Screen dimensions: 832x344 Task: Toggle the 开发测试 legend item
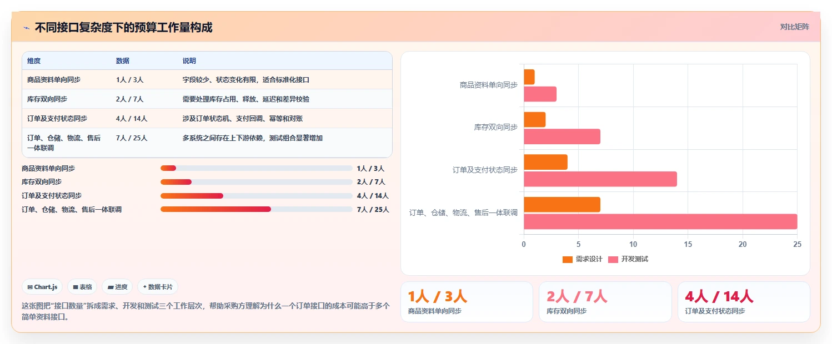coord(628,259)
